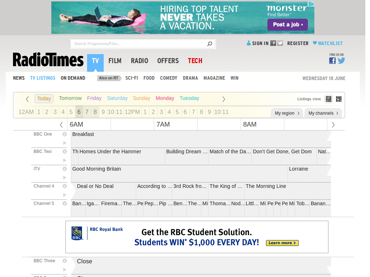370x277 pixels.
Task: Open BBC One channel info icon
Action: (64, 134)
